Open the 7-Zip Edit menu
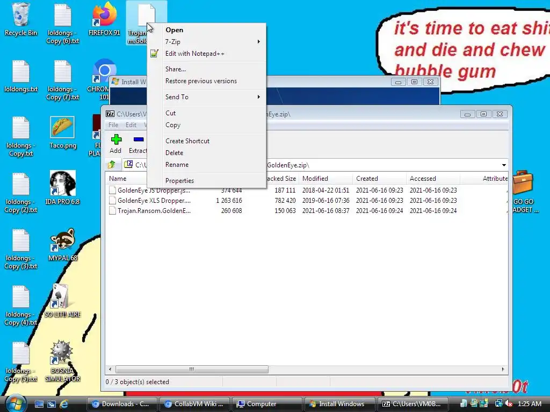This screenshot has width=550, height=412. coord(131,125)
